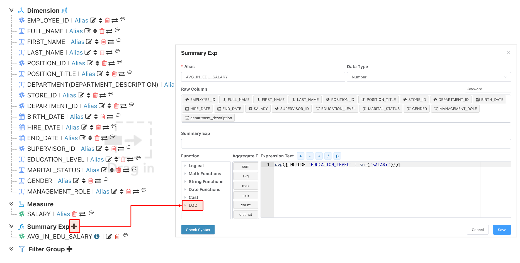Collapse the Measure section
Screen dimensions: 520x263
(11, 204)
